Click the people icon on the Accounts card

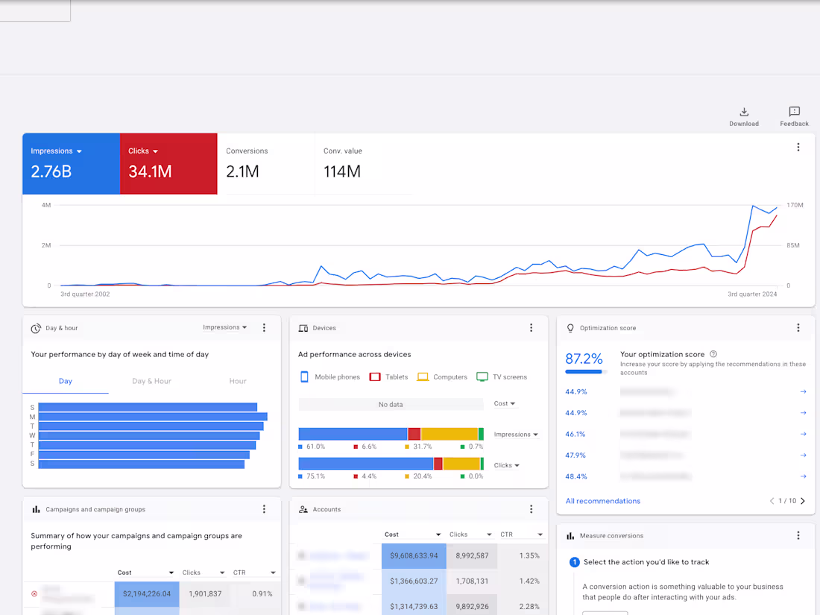(303, 509)
